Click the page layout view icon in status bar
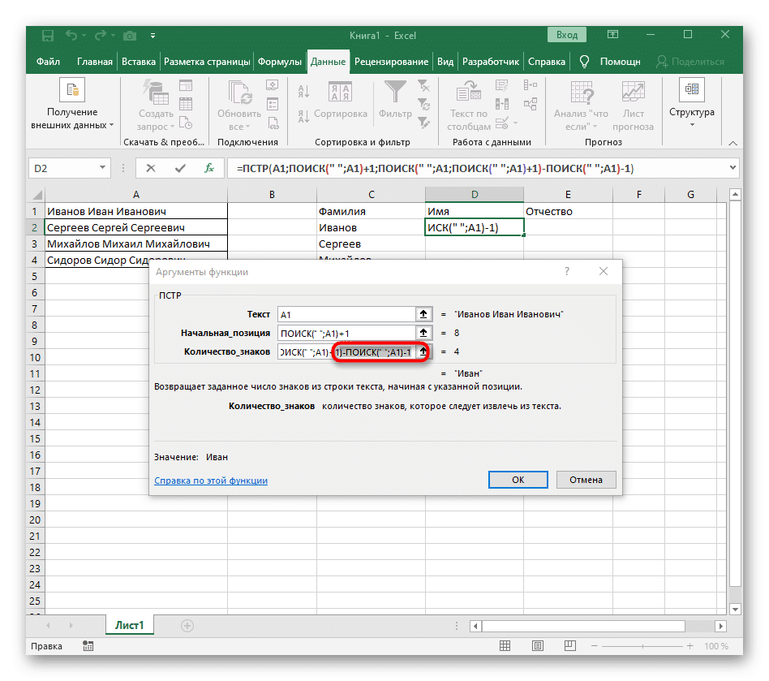The width and height of the screenshot is (769, 681). [x=537, y=645]
